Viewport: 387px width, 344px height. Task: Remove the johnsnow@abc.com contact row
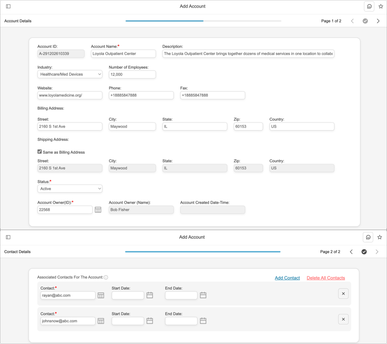click(343, 319)
